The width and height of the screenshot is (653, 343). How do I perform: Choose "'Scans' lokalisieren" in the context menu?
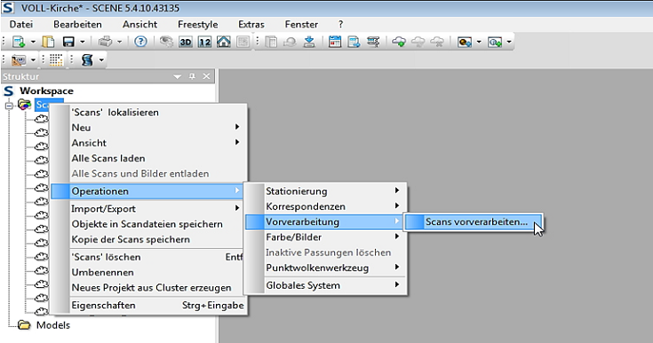tap(147, 113)
